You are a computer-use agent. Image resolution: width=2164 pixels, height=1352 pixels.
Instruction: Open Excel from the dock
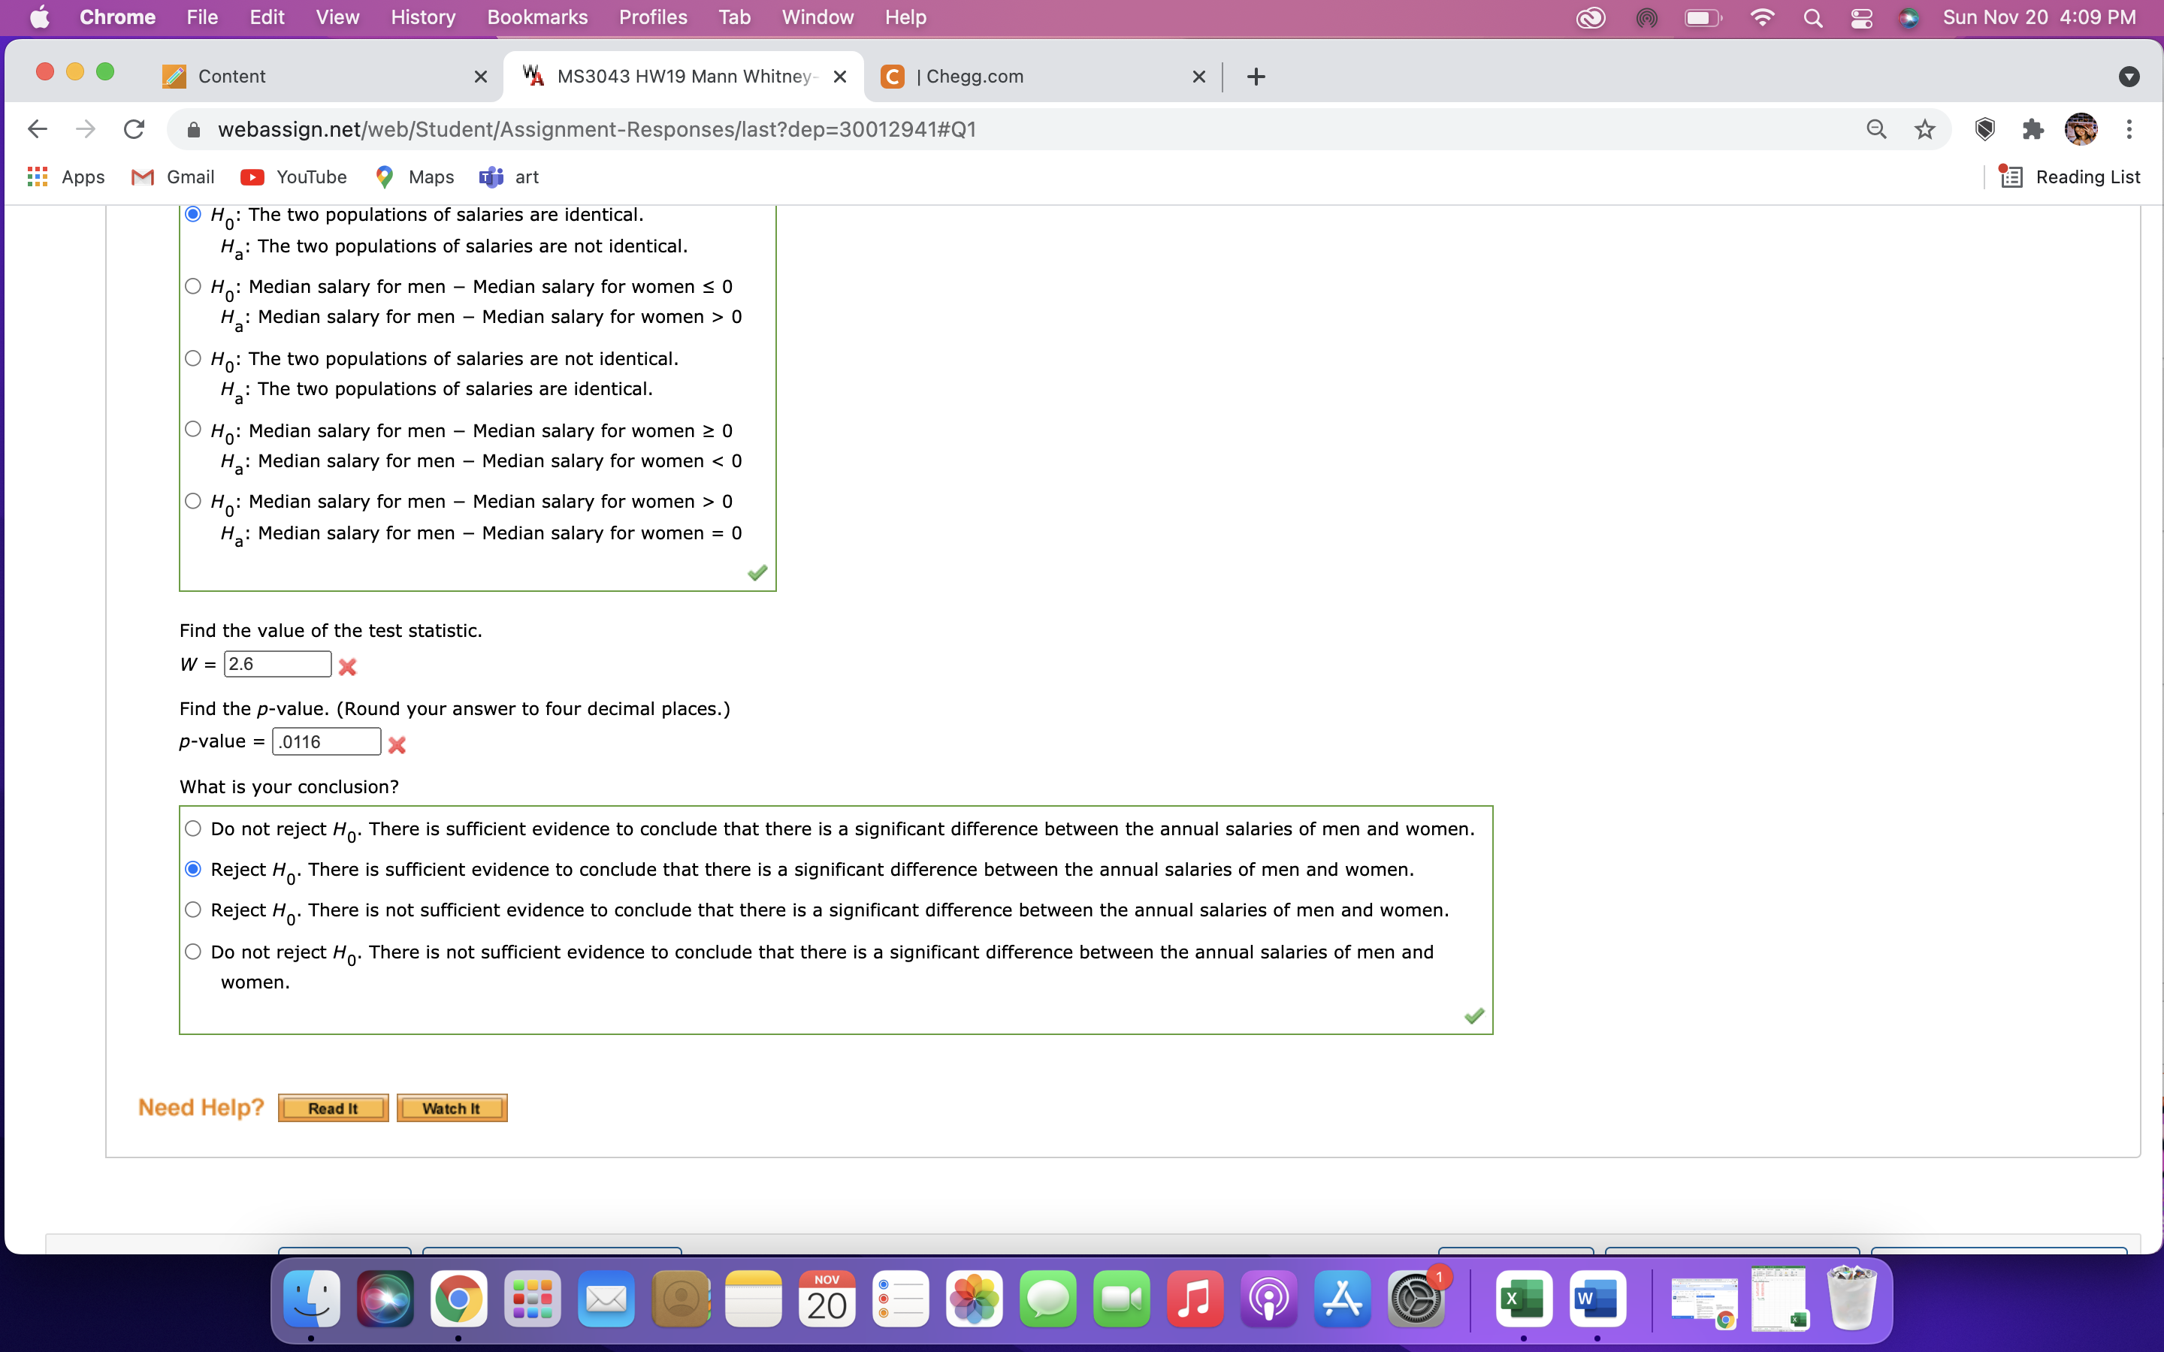tap(1523, 1299)
